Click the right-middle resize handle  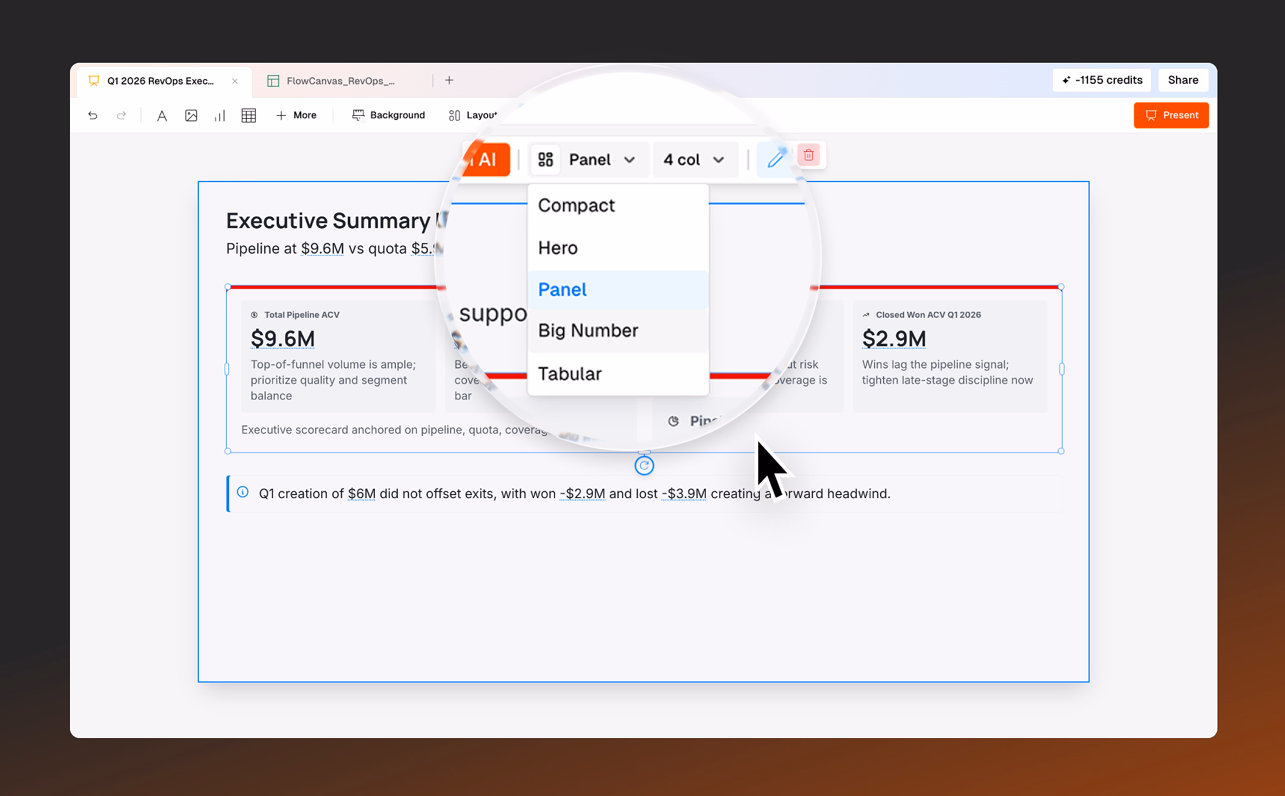click(x=1061, y=369)
